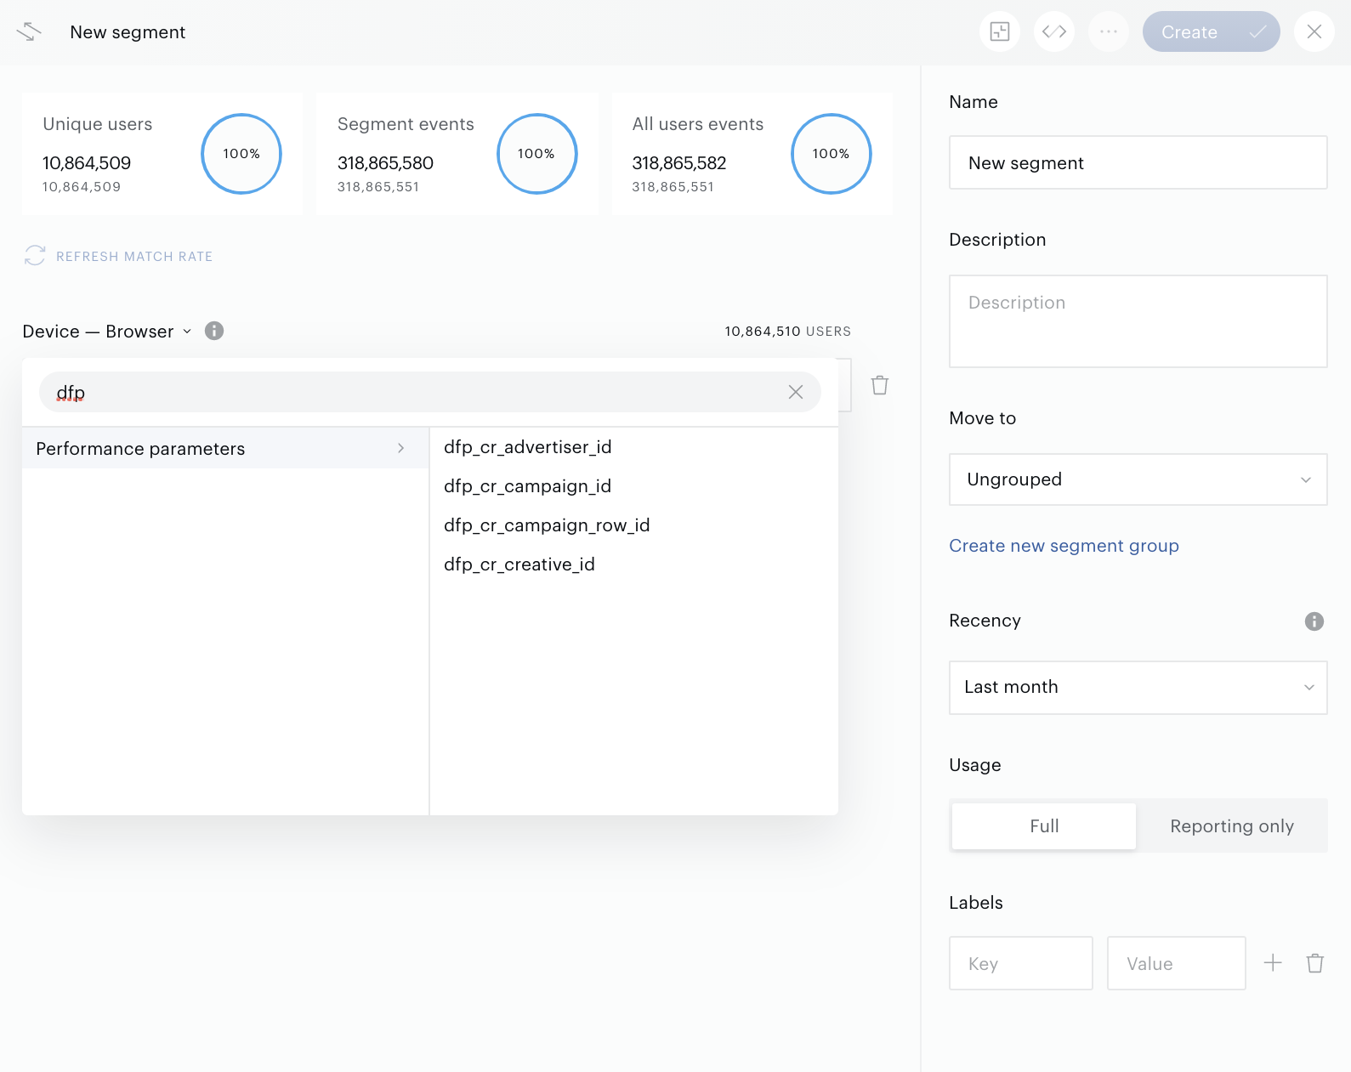
Task: Delete the label row with trash icon
Action: coord(1315,963)
